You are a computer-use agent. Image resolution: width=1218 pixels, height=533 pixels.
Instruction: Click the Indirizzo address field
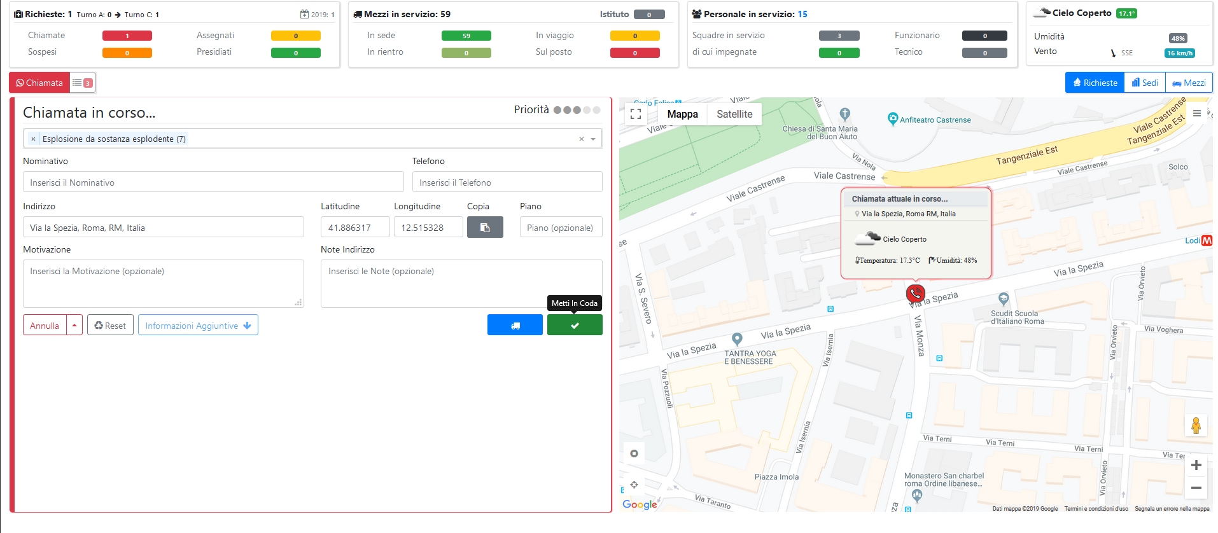pos(164,227)
